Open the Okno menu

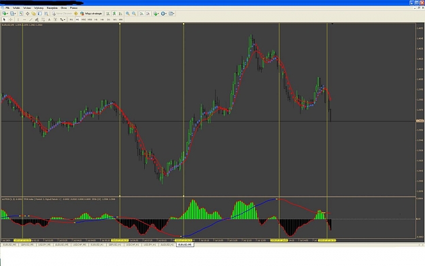point(64,8)
